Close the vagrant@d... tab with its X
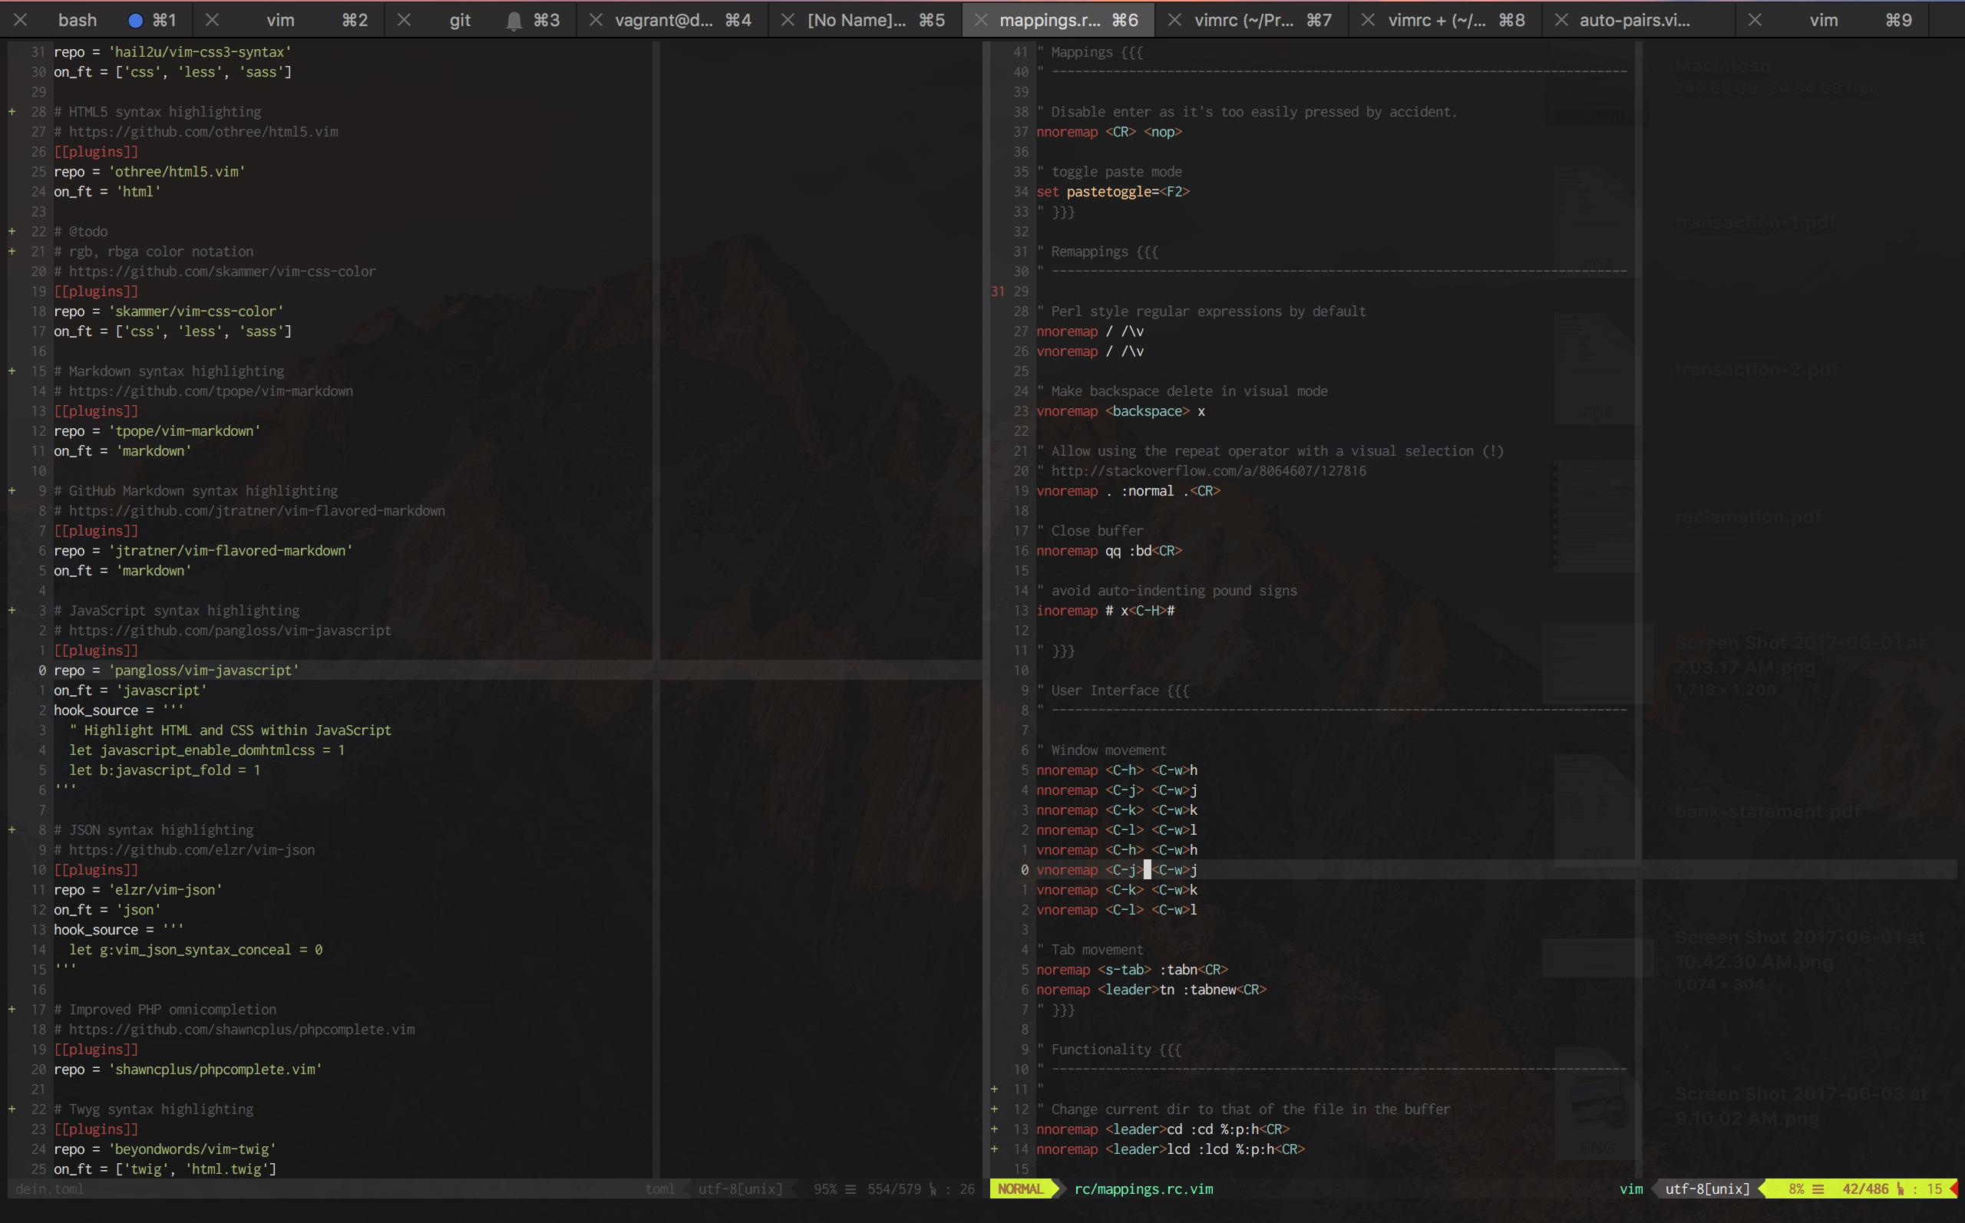 point(596,20)
